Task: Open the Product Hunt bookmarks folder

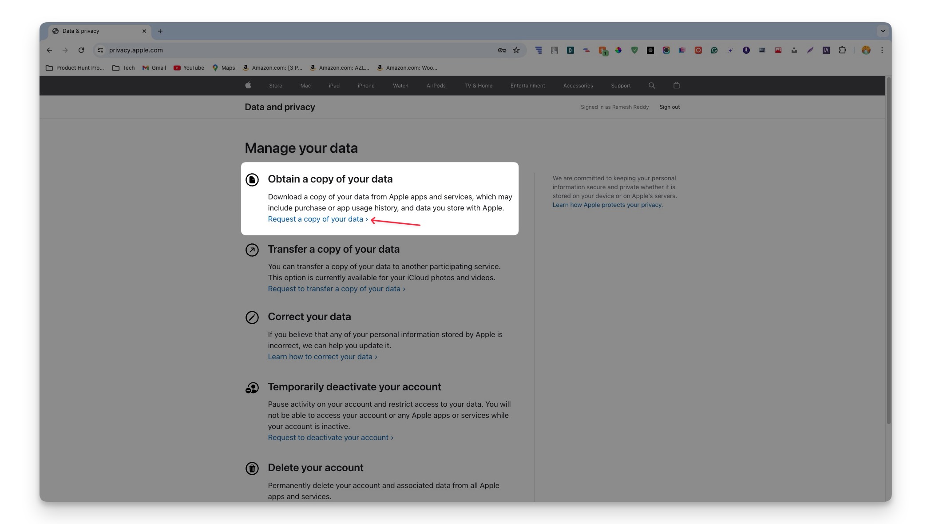Action: tap(75, 68)
